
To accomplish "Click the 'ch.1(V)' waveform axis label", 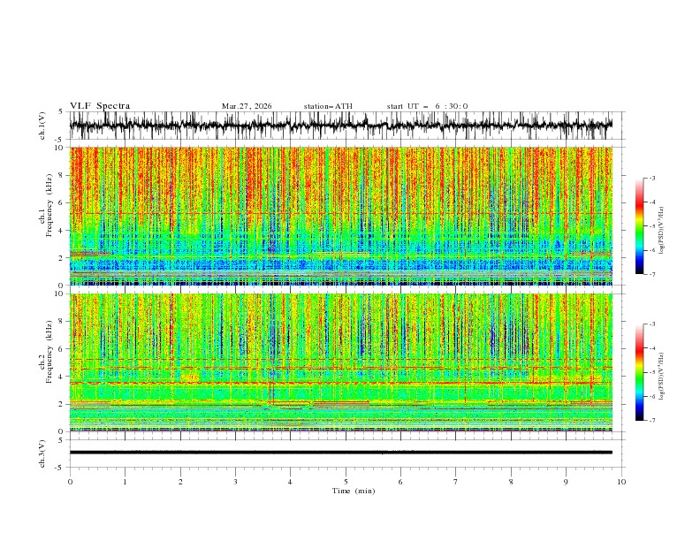I will (x=42, y=126).
